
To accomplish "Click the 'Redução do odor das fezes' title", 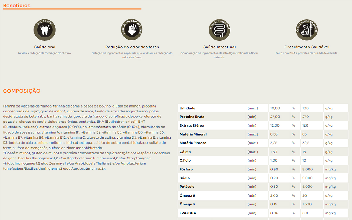I will [x=132, y=47].
